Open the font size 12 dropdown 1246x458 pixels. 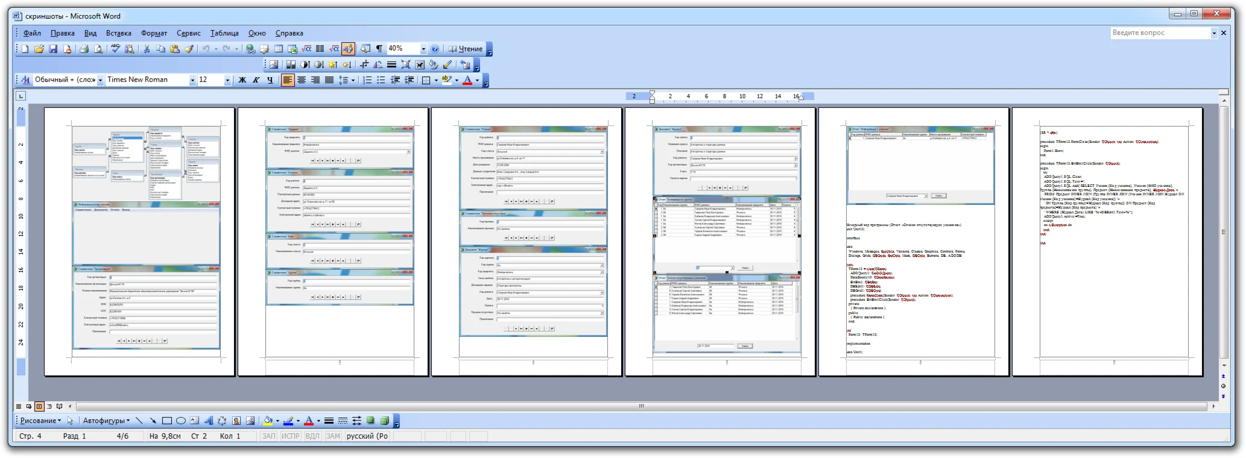227,80
